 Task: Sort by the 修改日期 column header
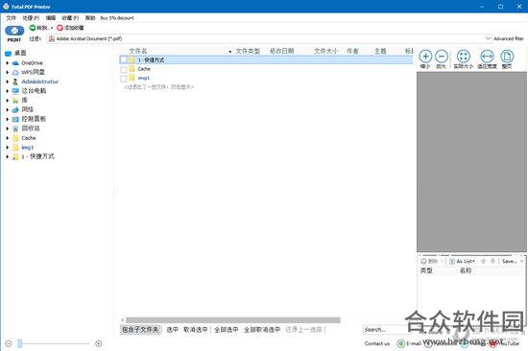[282, 51]
